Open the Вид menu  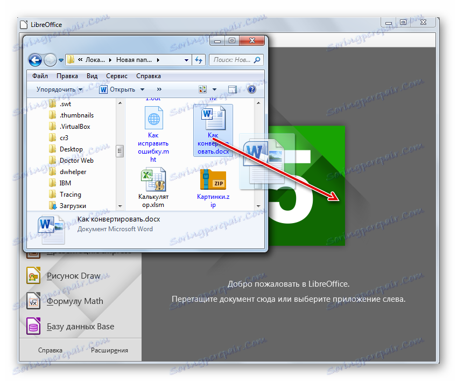coord(92,76)
